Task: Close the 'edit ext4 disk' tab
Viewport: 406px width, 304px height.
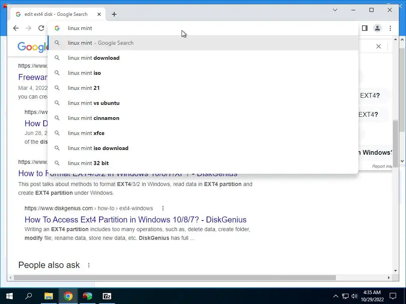Action: (99, 14)
